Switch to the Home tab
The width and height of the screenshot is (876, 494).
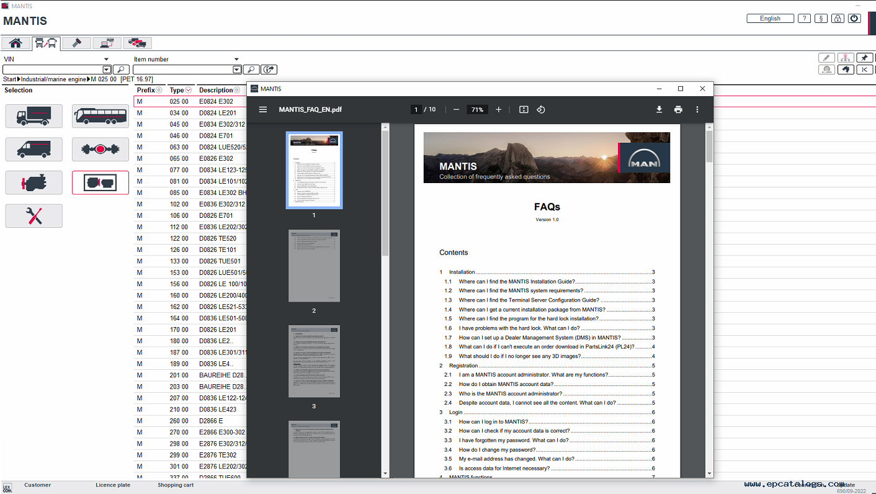point(16,43)
